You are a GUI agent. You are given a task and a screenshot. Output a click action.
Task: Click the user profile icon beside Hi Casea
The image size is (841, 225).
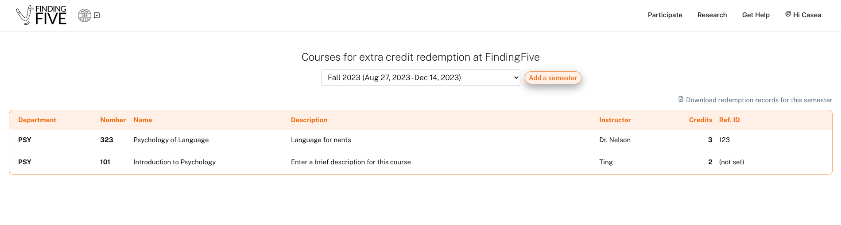[x=788, y=14]
